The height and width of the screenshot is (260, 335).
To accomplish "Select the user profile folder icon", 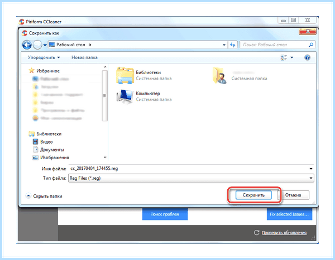I will pyautogui.click(x=219, y=76).
